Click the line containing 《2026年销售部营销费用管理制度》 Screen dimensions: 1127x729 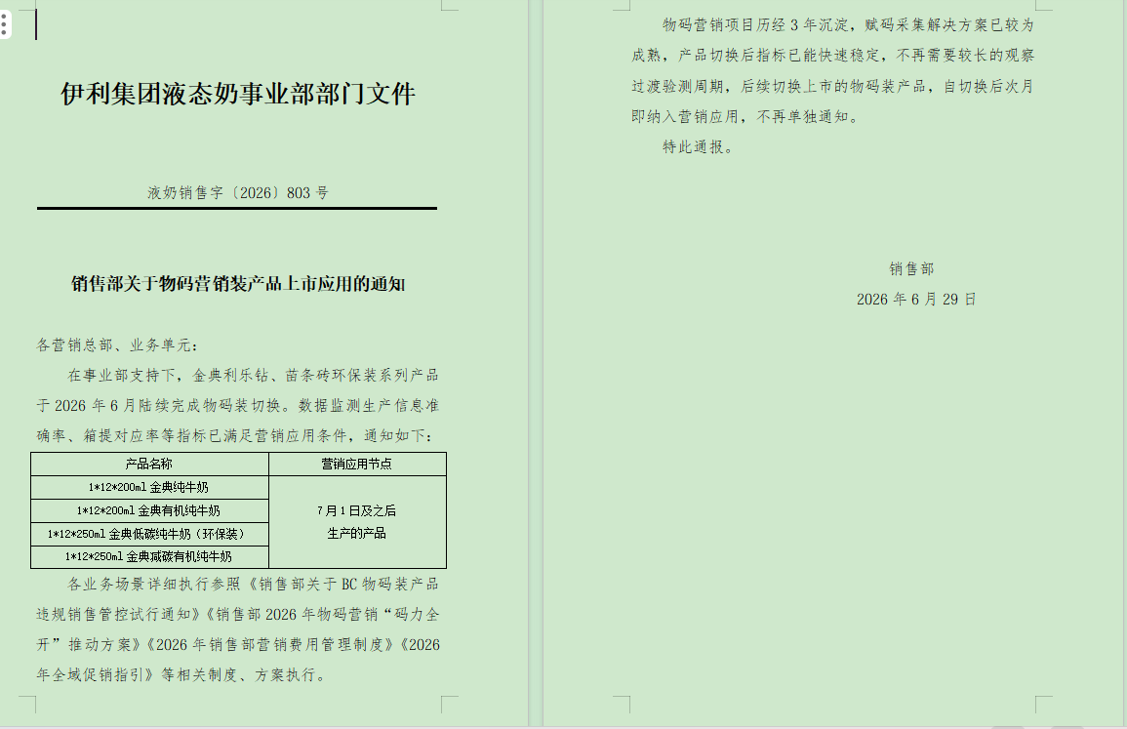(238, 644)
